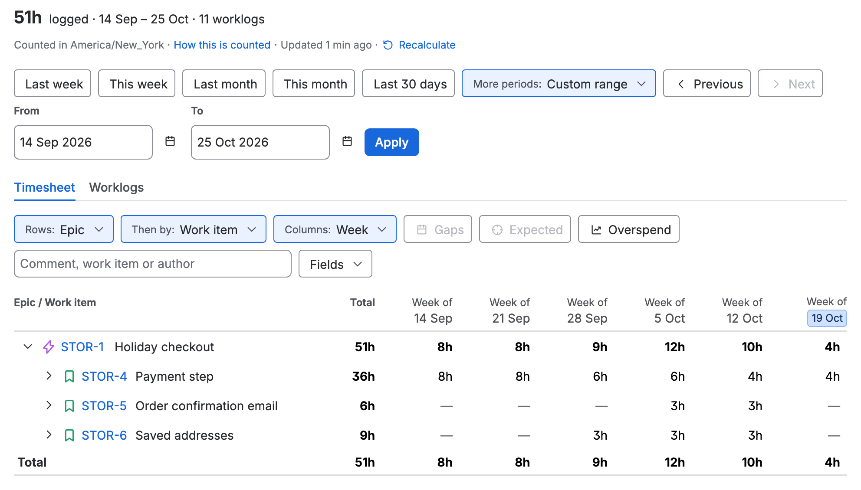Image resolution: width=861 pixels, height=490 pixels.
Task: Open the Columns: Week dropdown
Action: [335, 229]
